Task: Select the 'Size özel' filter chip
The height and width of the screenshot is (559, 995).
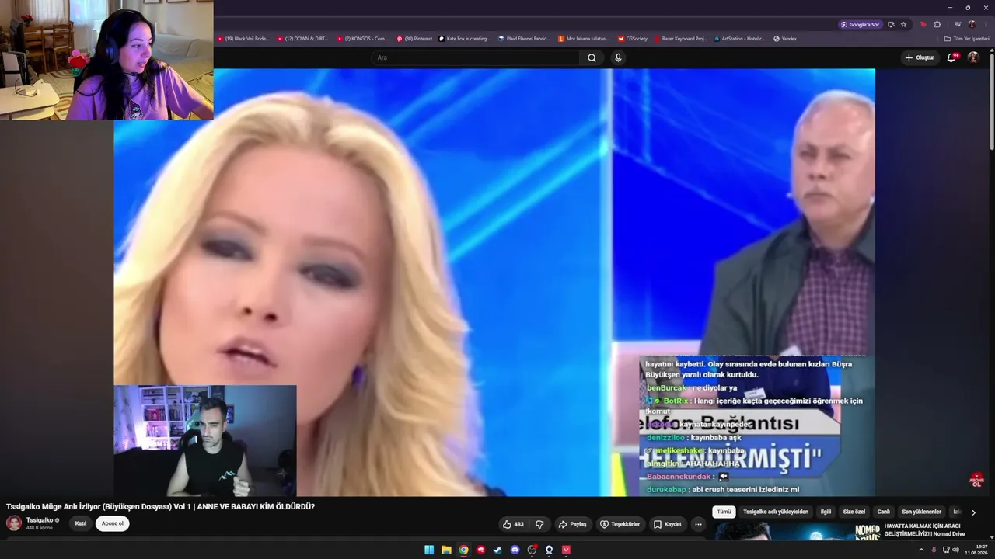Action: click(854, 512)
